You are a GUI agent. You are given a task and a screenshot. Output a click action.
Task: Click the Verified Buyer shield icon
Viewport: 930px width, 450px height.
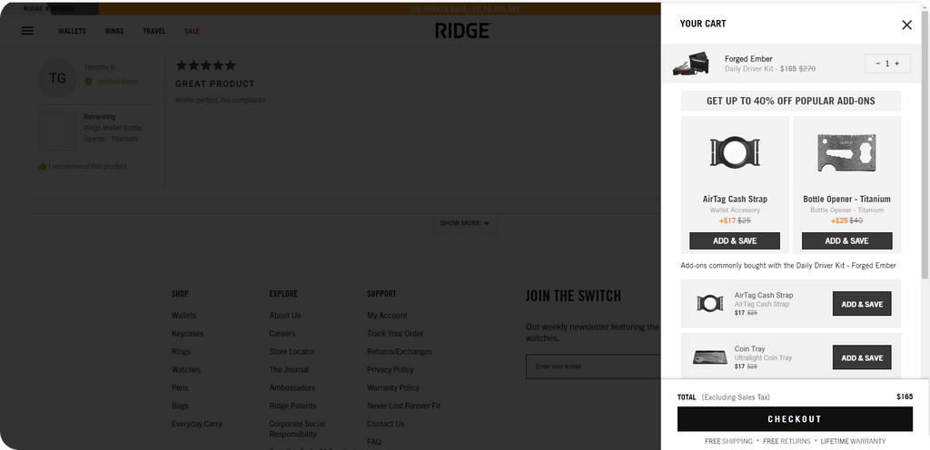point(88,81)
